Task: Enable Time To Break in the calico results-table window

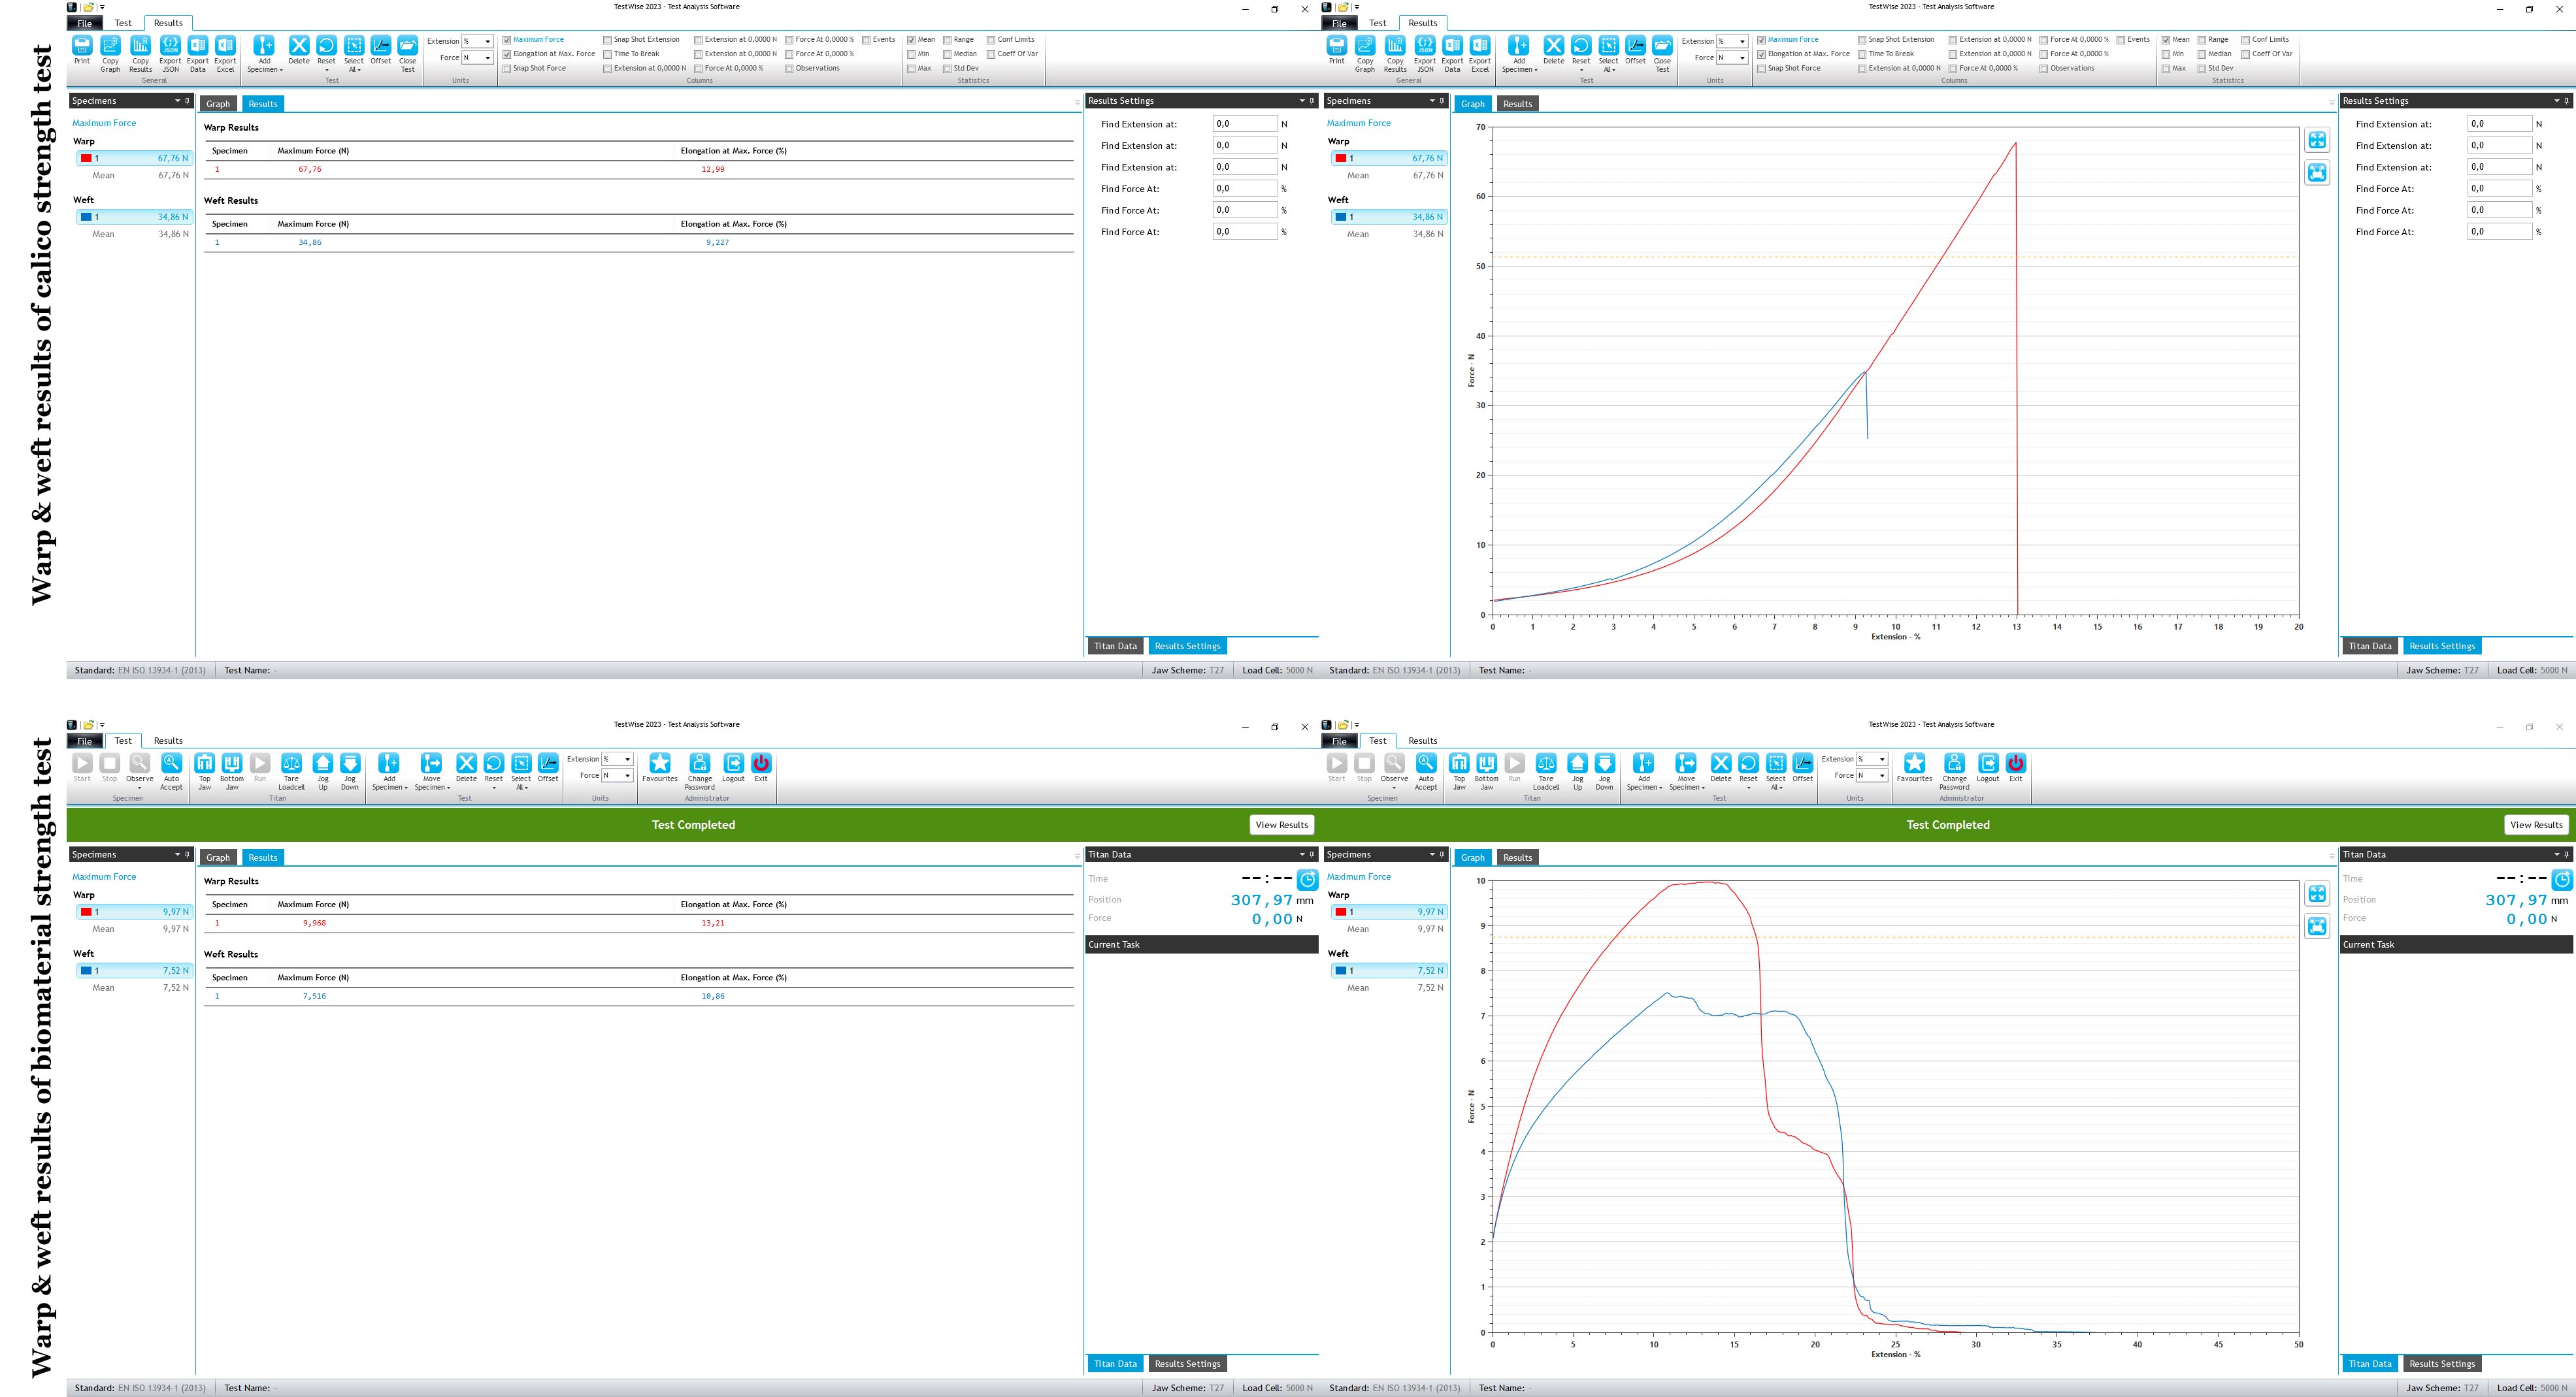Action: pyautogui.click(x=607, y=54)
